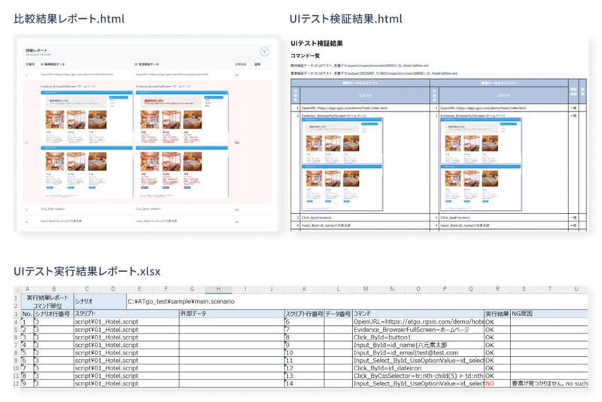Screen dimensions: 602x402
Task: Click the filter icon in the comparison report
Action: coord(264,52)
